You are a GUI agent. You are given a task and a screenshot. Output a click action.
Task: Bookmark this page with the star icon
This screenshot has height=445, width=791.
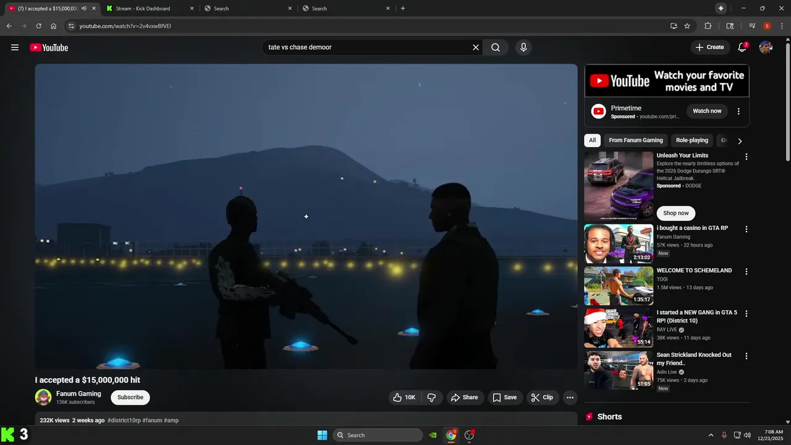[687, 26]
